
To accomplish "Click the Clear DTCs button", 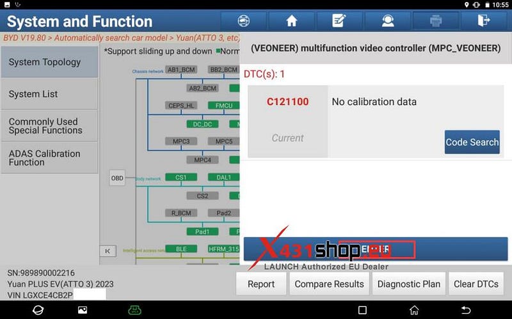I will click(x=476, y=284).
